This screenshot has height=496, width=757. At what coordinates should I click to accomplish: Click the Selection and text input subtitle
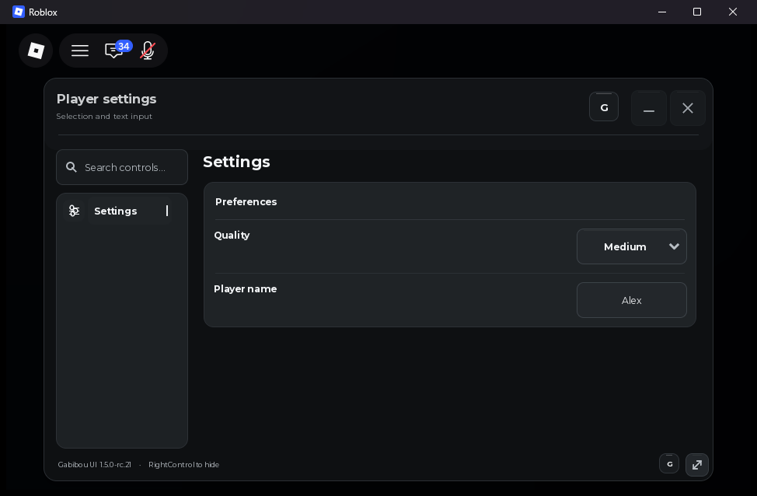(104, 117)
